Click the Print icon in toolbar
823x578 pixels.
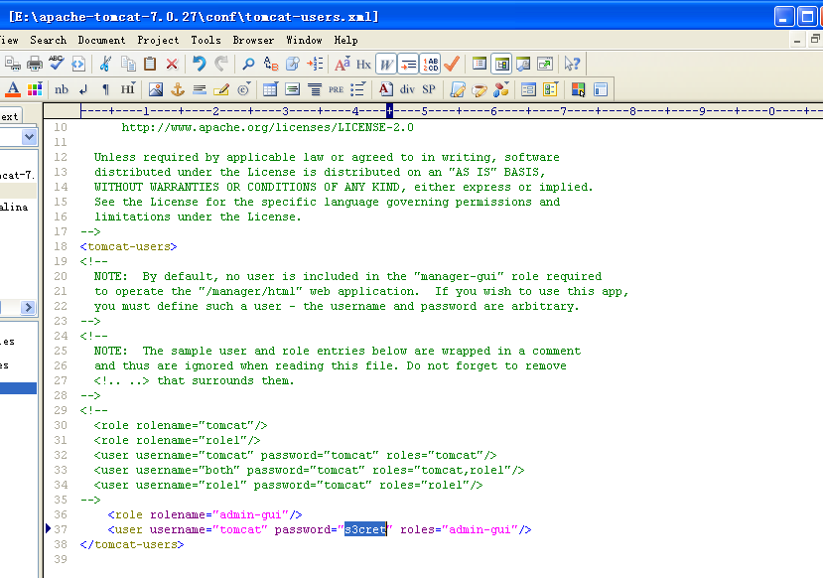click(x=35, y=64)
